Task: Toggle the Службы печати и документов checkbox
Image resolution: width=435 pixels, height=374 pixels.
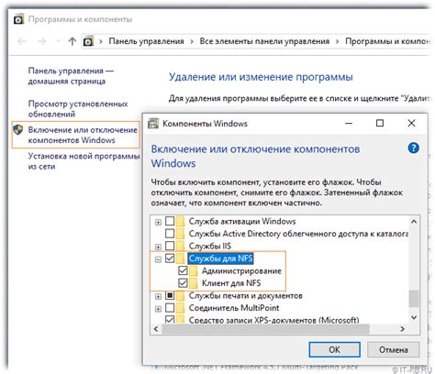Action: coord(170,295)
